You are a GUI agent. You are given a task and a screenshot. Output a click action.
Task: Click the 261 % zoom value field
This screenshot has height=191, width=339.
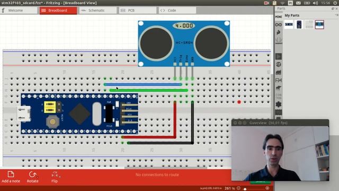pyautogui.click(x=230, y=188)
